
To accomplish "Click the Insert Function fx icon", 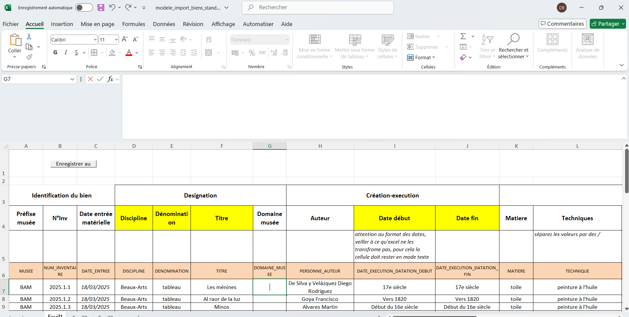I will point(110,79).
